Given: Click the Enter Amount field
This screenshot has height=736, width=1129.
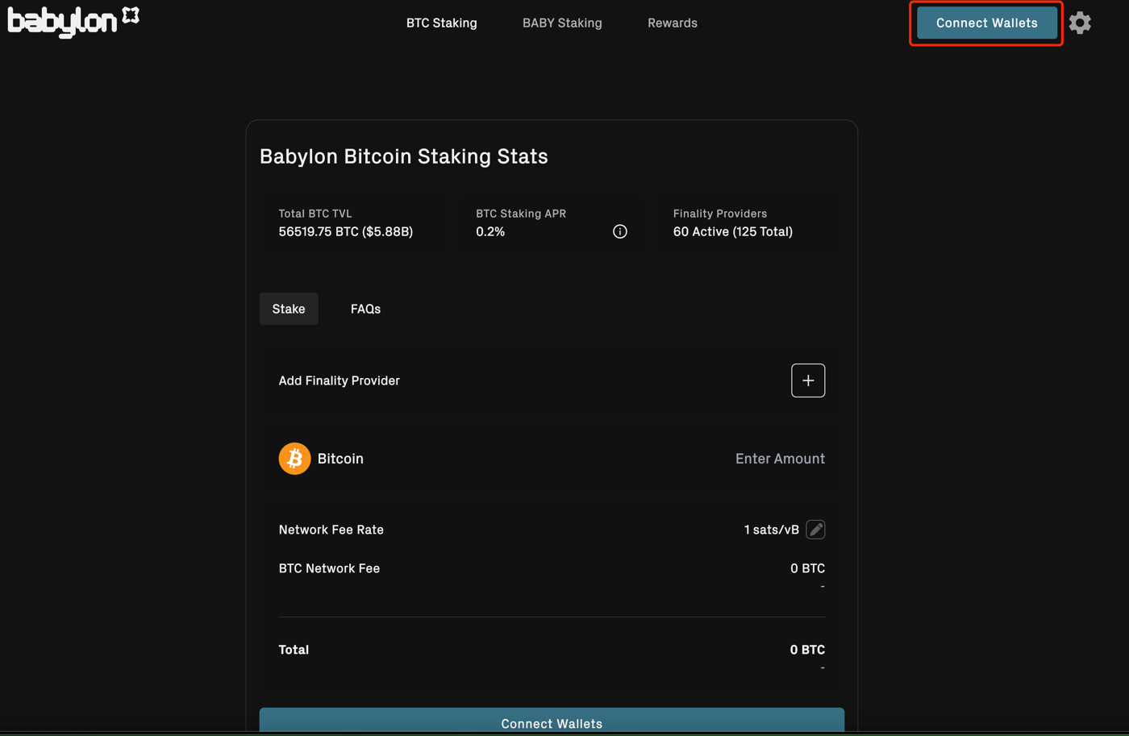Looking at the screenshot, I should coord(780,458).
